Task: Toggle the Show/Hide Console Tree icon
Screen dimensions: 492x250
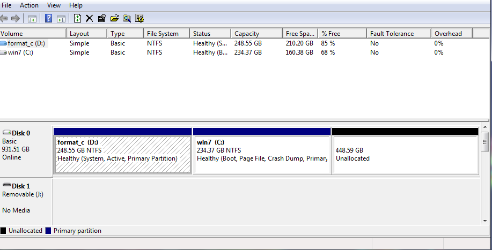Action: (32, 18)
